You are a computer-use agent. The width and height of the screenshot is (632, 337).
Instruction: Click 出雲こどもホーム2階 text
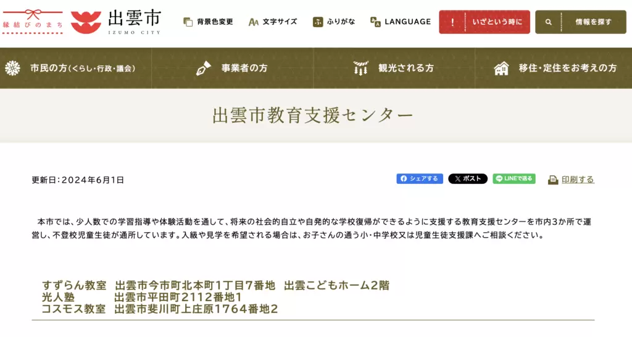coord(336,285)
